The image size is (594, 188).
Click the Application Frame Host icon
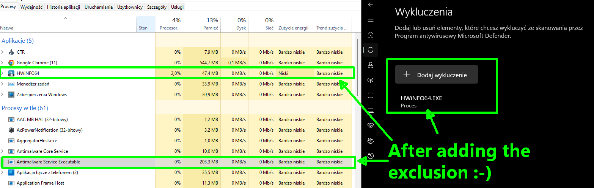coord(11,183)
